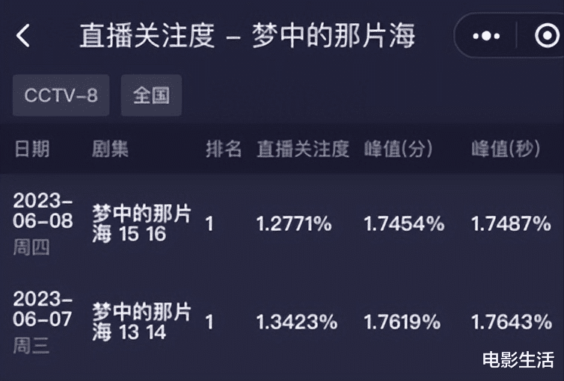Viewport: 564px width, 381px height.
Task: Tap the back arrow icon
Action: [23, 35]
